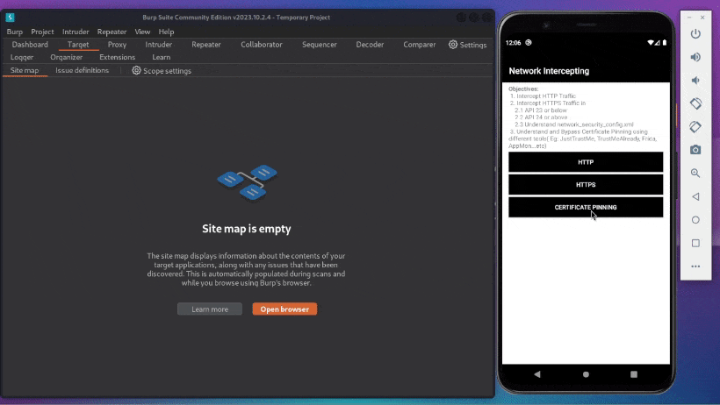Open the Organizer tab

coord(66,57)
